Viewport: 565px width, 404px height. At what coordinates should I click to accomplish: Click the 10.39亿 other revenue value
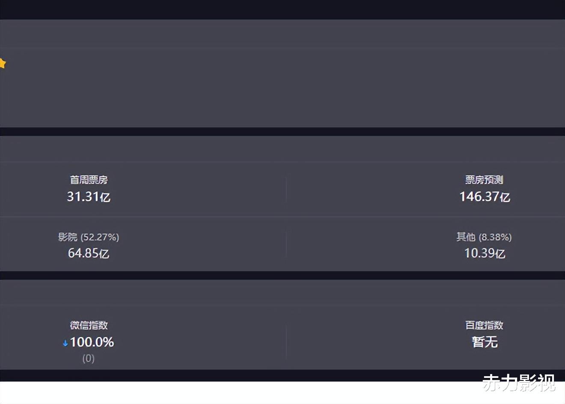click(x=485, y=253)
